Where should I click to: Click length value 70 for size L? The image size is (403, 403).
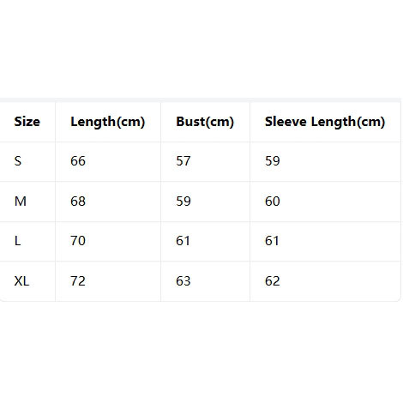(78, 241)
